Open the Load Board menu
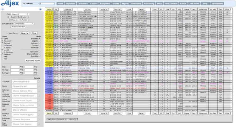 coord(194,3)
